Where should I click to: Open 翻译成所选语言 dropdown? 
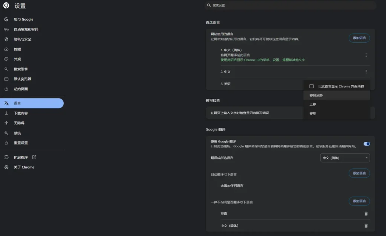click(345, 158)
